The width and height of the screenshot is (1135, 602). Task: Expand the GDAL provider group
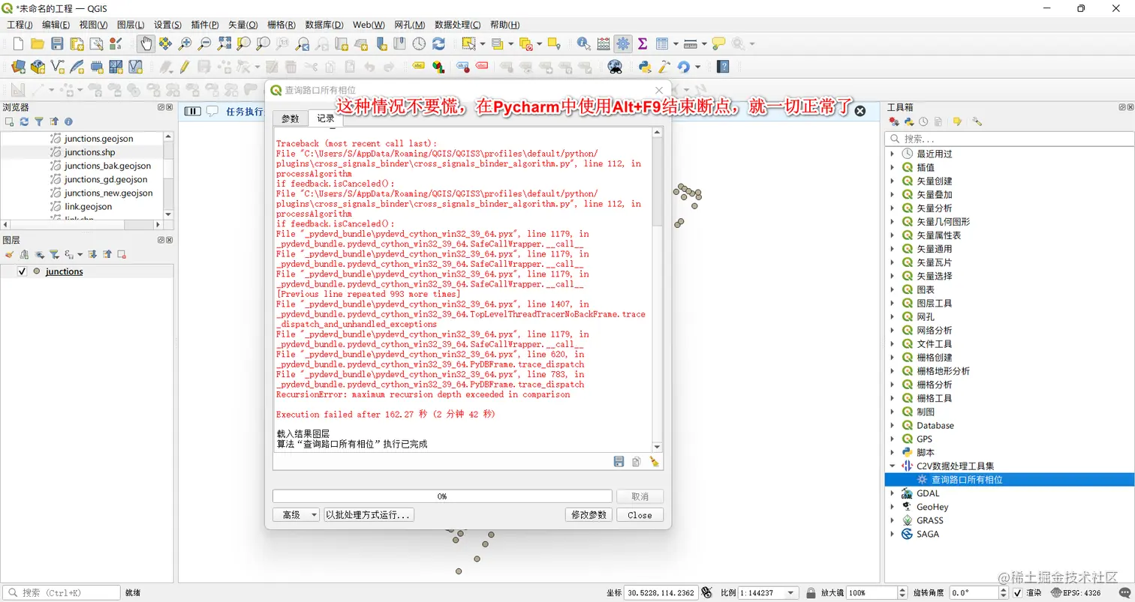pos(893,493)
